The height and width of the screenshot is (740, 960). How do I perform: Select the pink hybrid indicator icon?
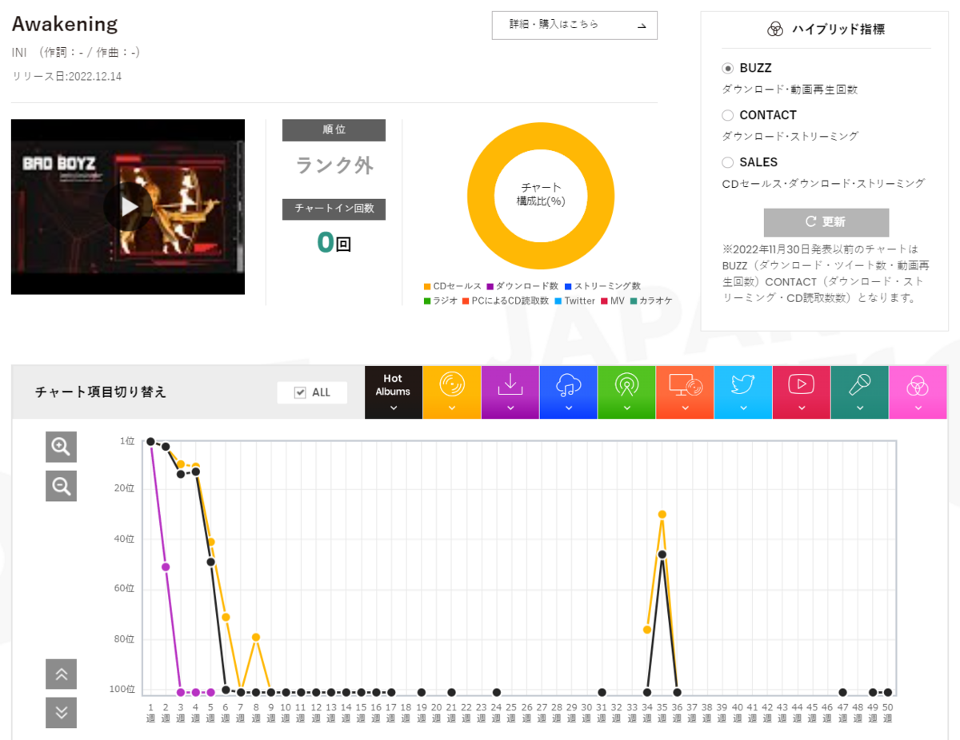pyautogui.click(x=918, y=392)
